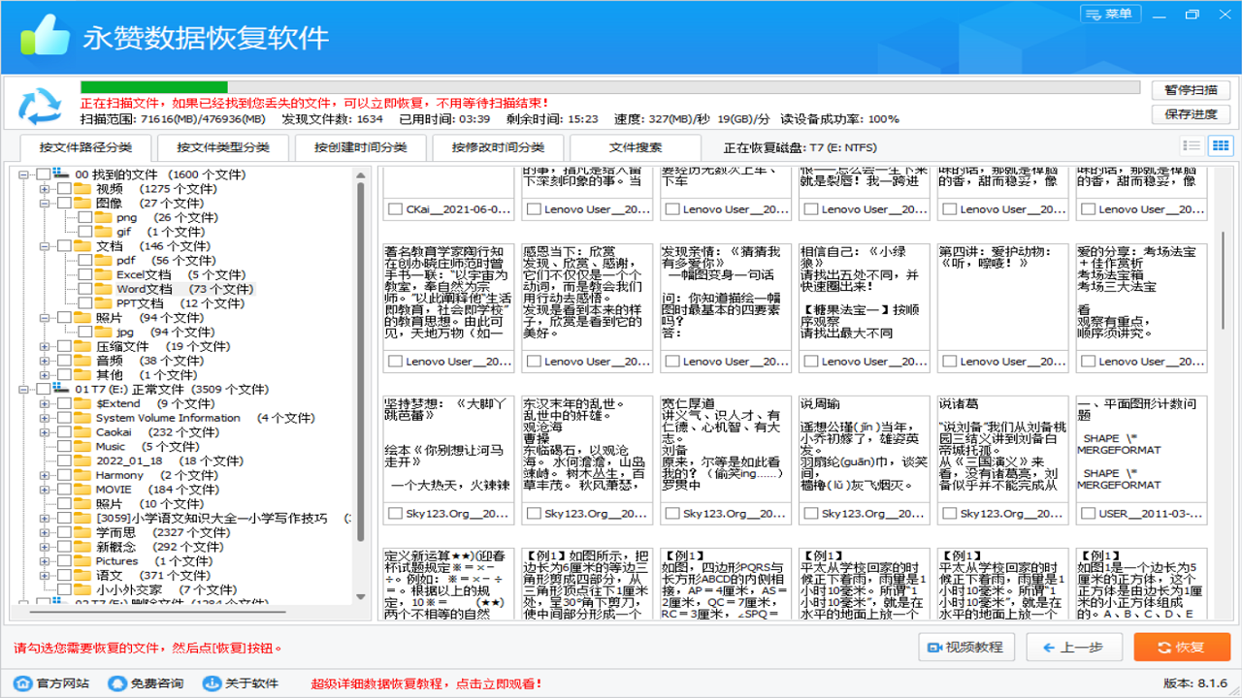Click the green scan progress bar
Viewport: 1242px width, 698px height.
[154, 87]
